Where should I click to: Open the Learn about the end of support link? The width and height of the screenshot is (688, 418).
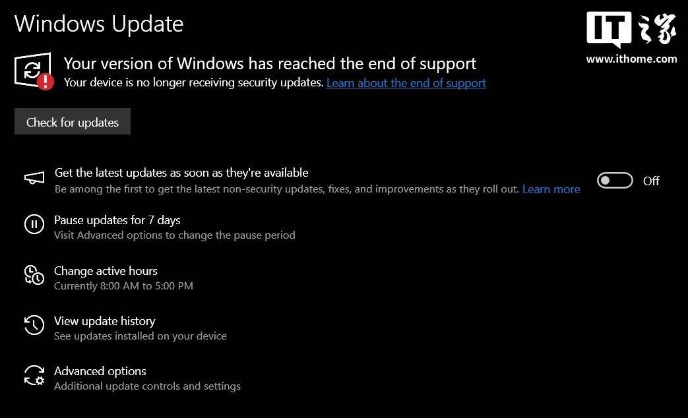(406, 83)
